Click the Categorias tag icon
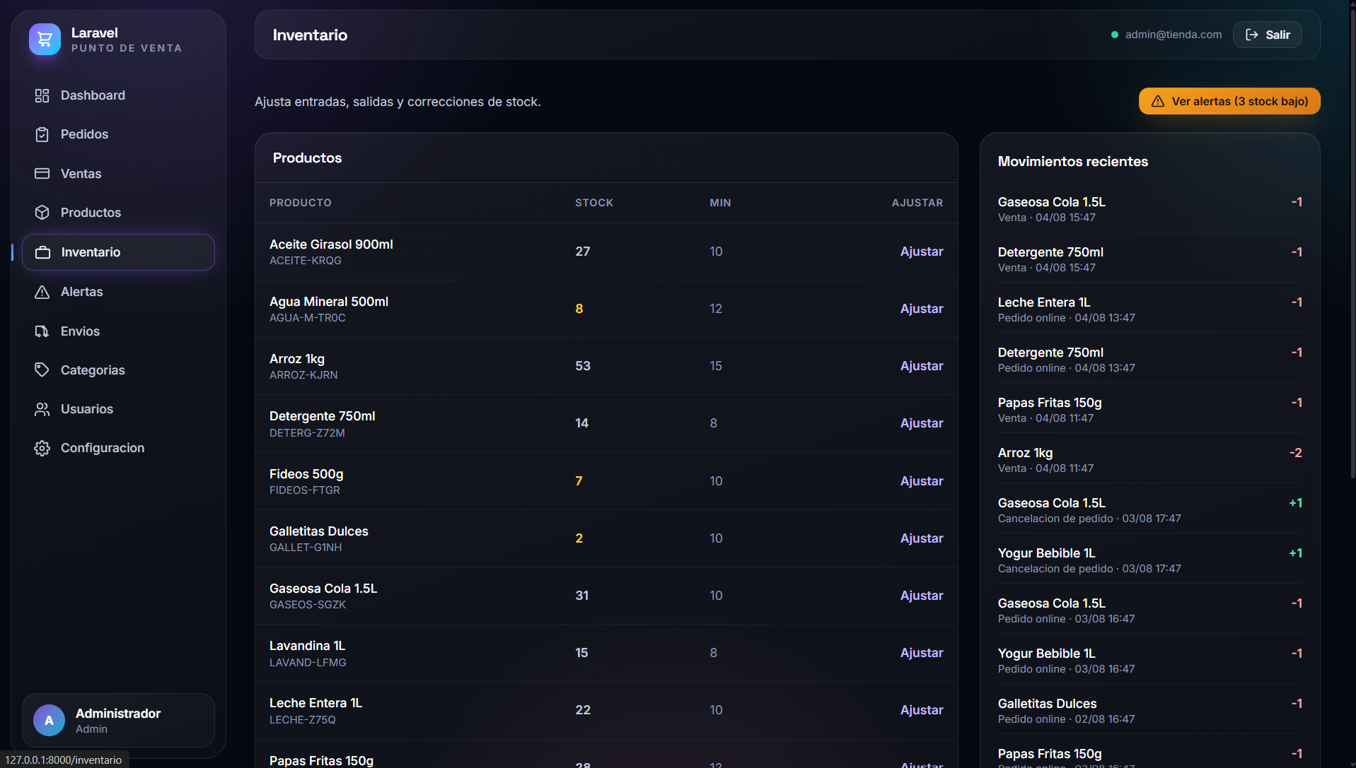Screen dimensions: 1356x768 (42, 370)
